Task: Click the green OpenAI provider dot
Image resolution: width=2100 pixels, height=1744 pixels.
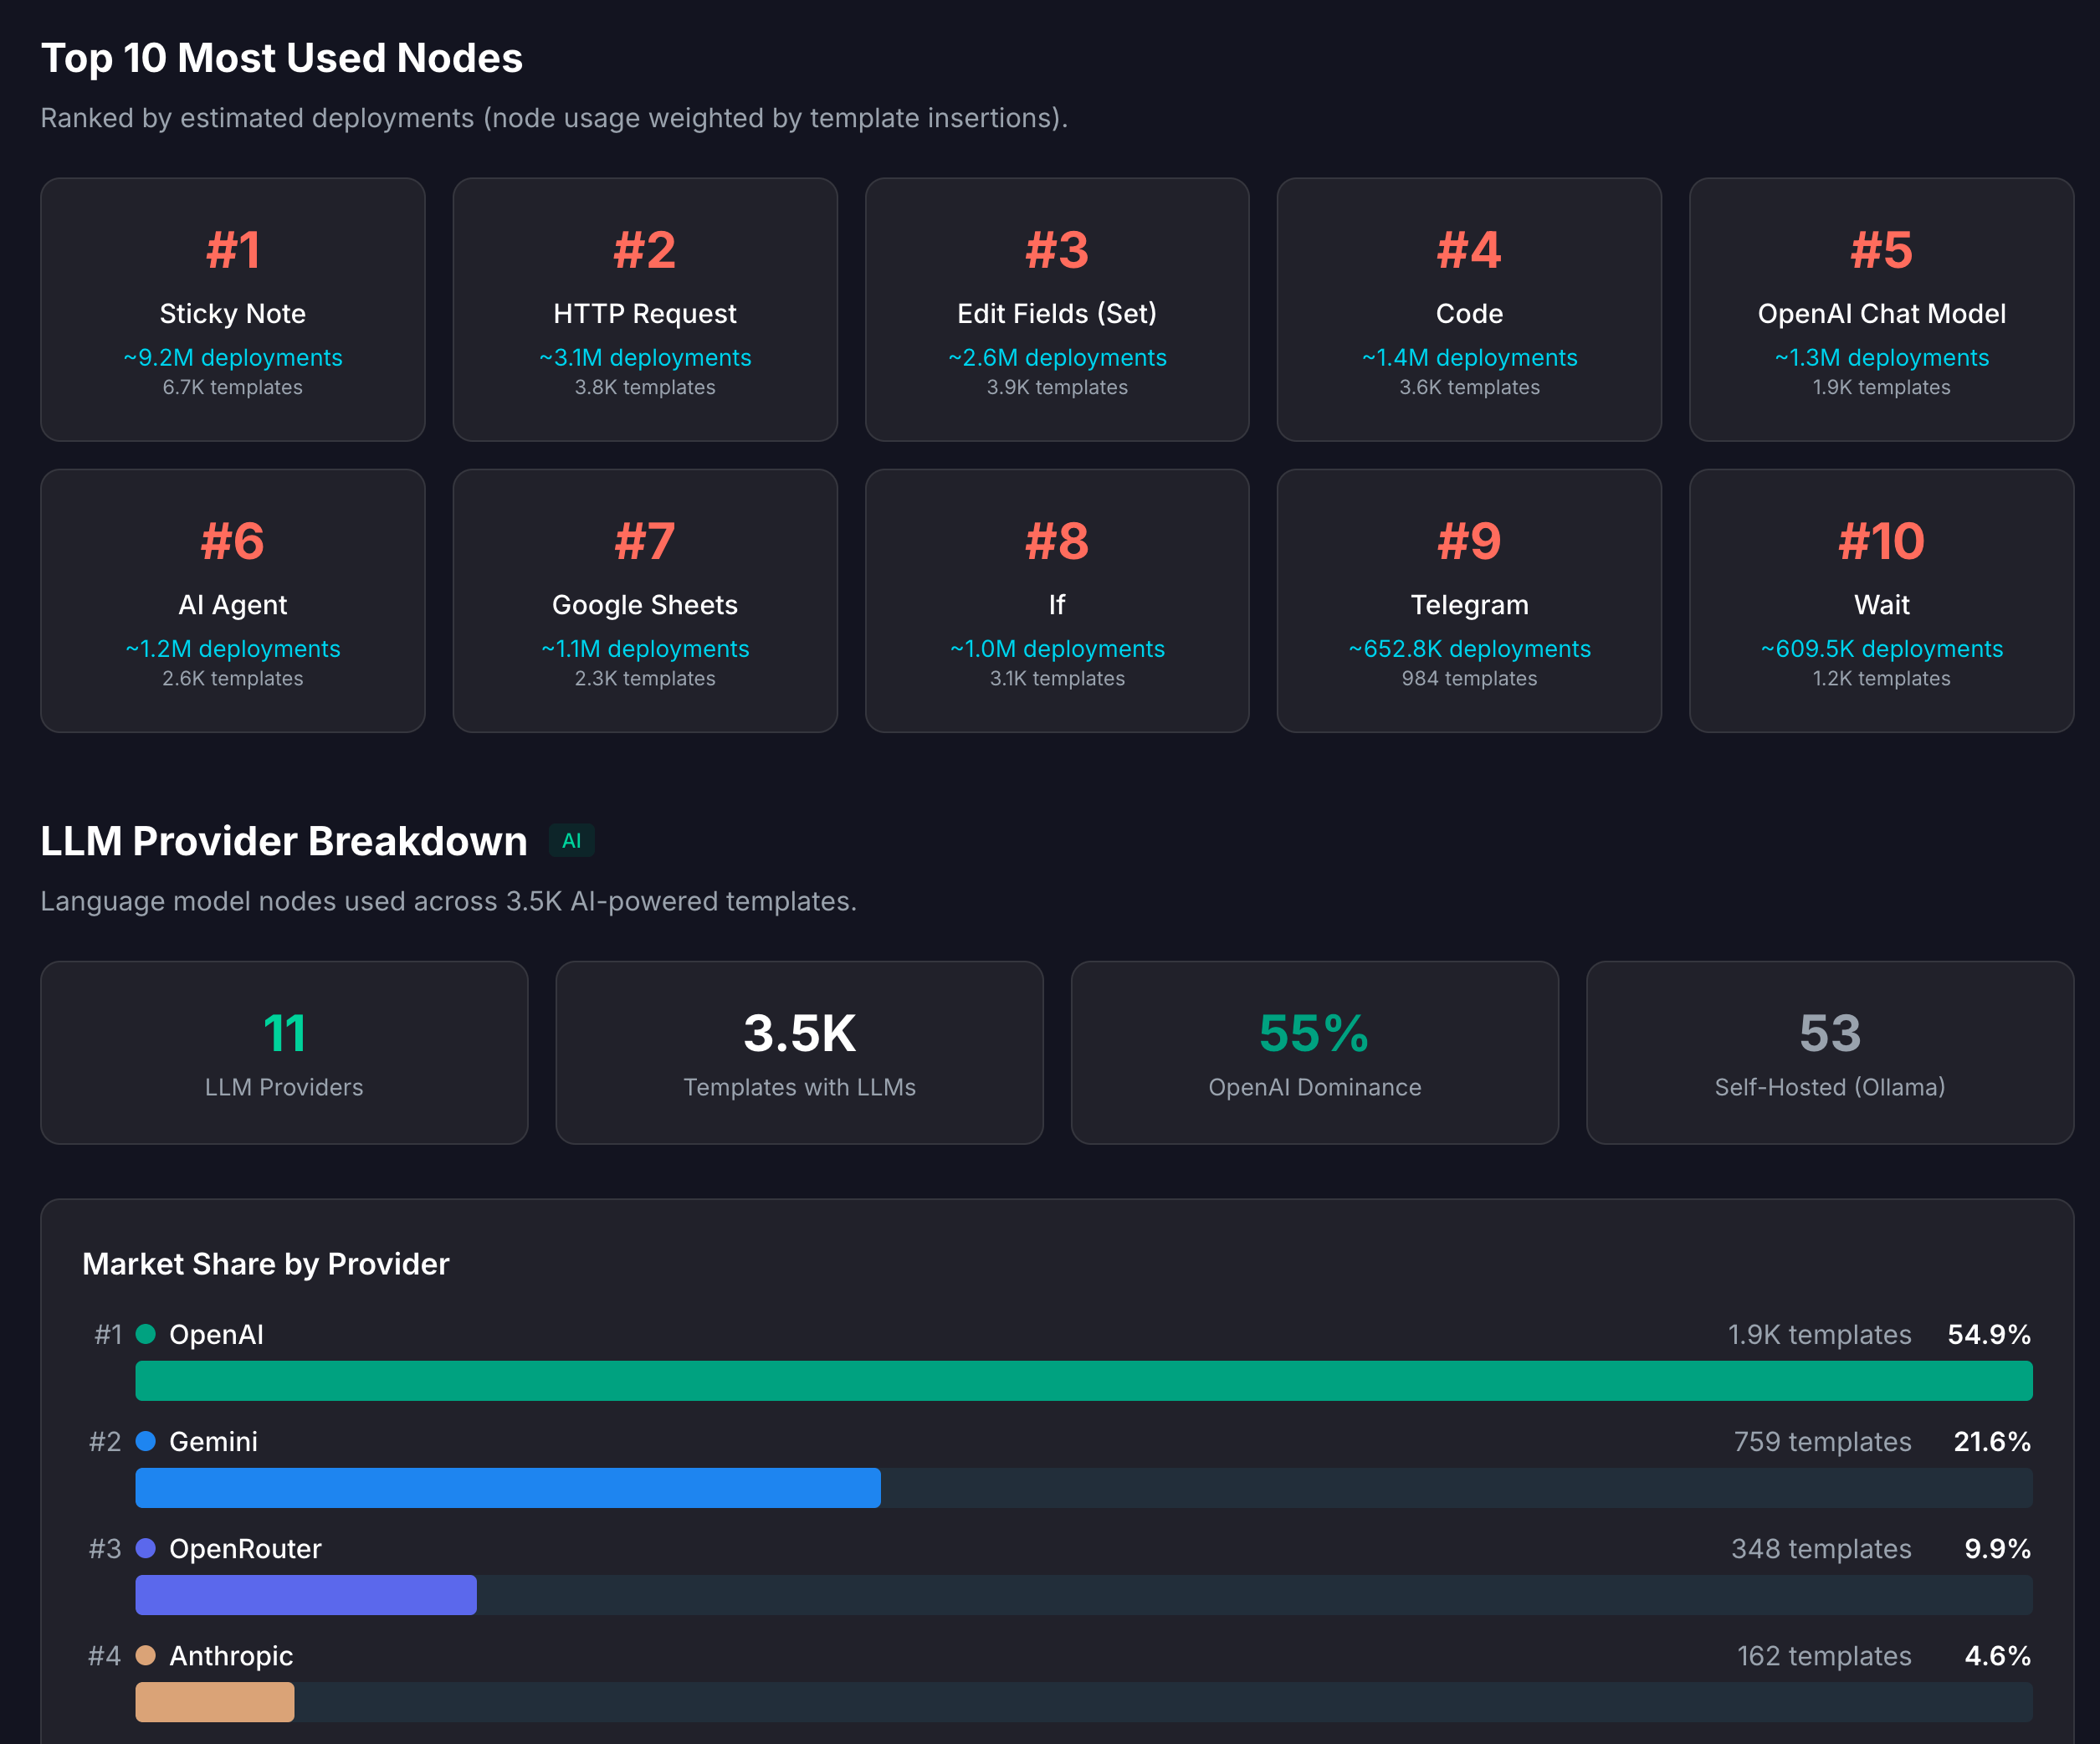Action: (x=148, y=1334)
